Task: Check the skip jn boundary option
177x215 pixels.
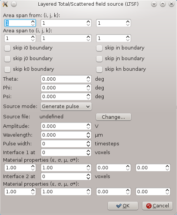Action: pos(99,59)
